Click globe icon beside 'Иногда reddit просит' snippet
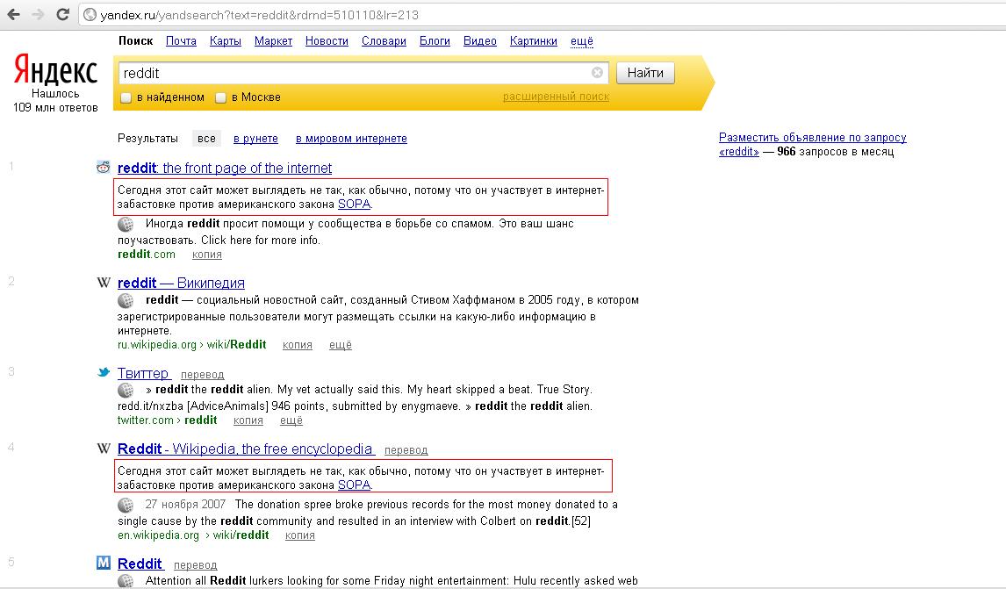1006x589 pixels. (x=126, y=224)
